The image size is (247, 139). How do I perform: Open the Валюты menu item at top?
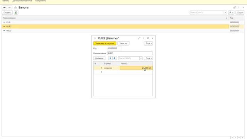6,1
